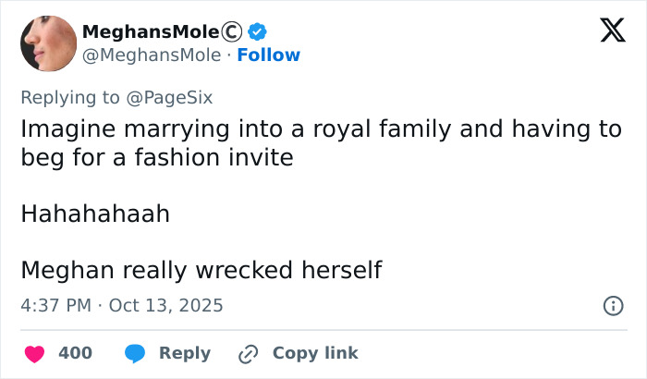Click the "beg for a fashion invite" line

click(157, 157)
